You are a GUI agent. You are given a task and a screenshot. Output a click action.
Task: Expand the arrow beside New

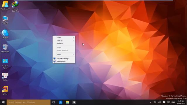tap(73, 55)
